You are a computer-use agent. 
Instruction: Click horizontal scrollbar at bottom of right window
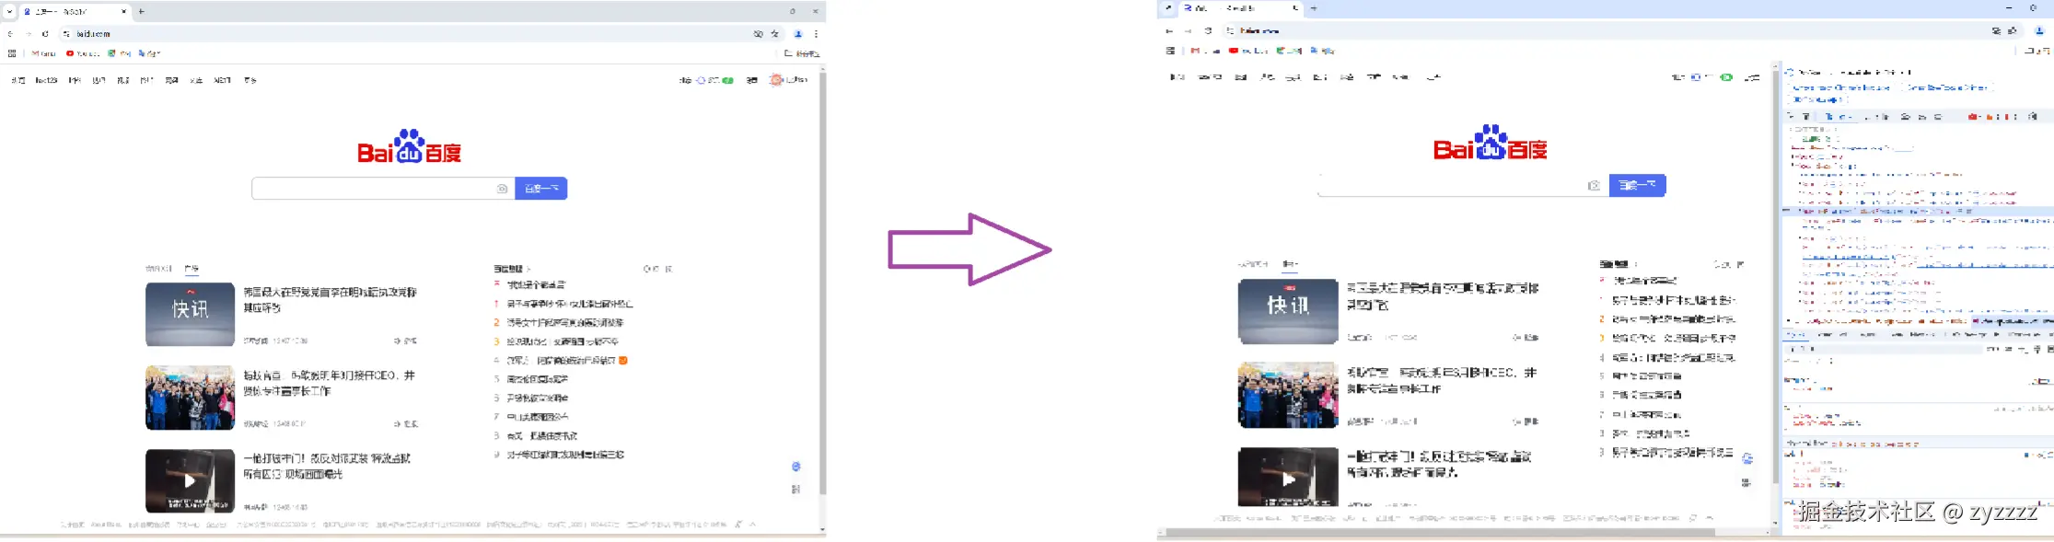point(1441,532)
